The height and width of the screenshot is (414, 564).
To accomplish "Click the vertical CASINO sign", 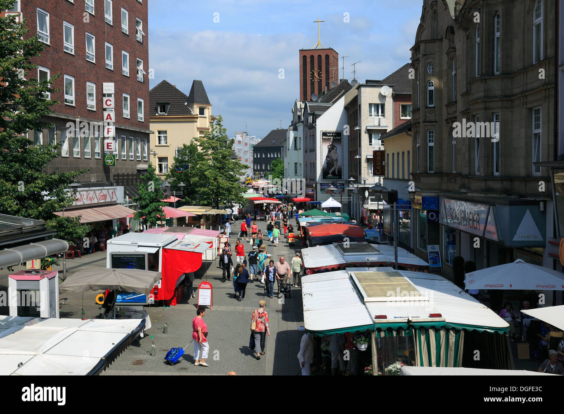I will [x=378, y=163].
